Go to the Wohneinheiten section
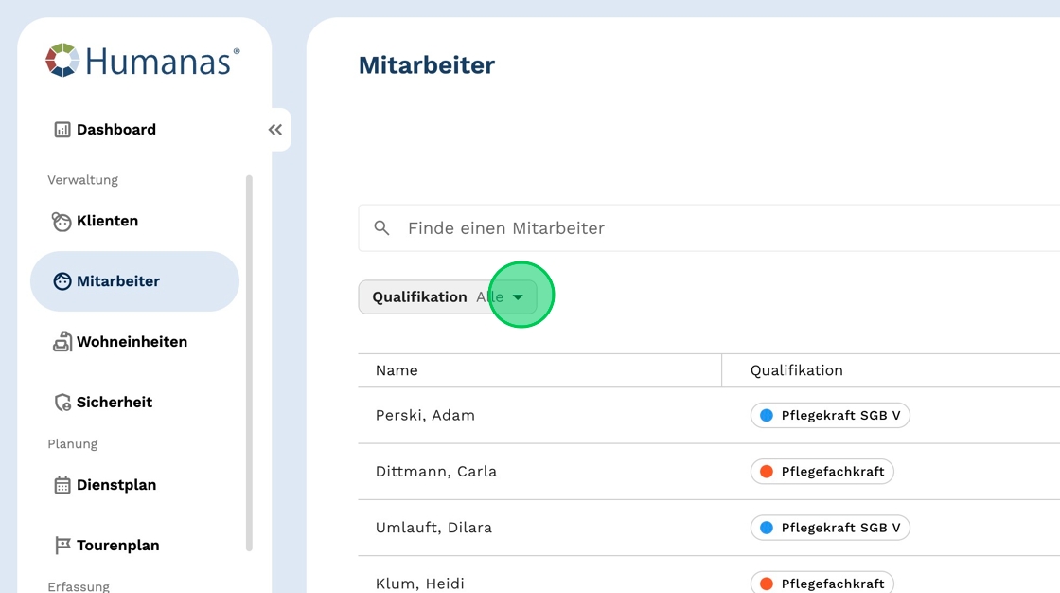The height and width of the screenshot is (593, 1060). 132,342
